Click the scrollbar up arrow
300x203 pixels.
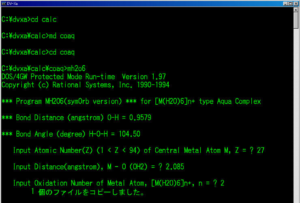click(x=296, y=10)
